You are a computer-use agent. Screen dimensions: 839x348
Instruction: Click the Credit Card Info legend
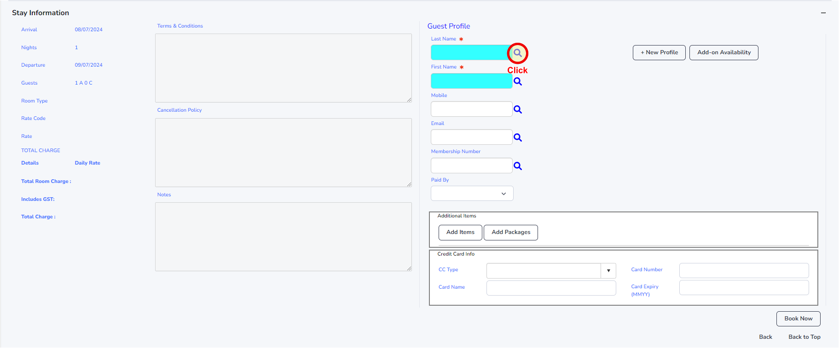click(456, 254)
